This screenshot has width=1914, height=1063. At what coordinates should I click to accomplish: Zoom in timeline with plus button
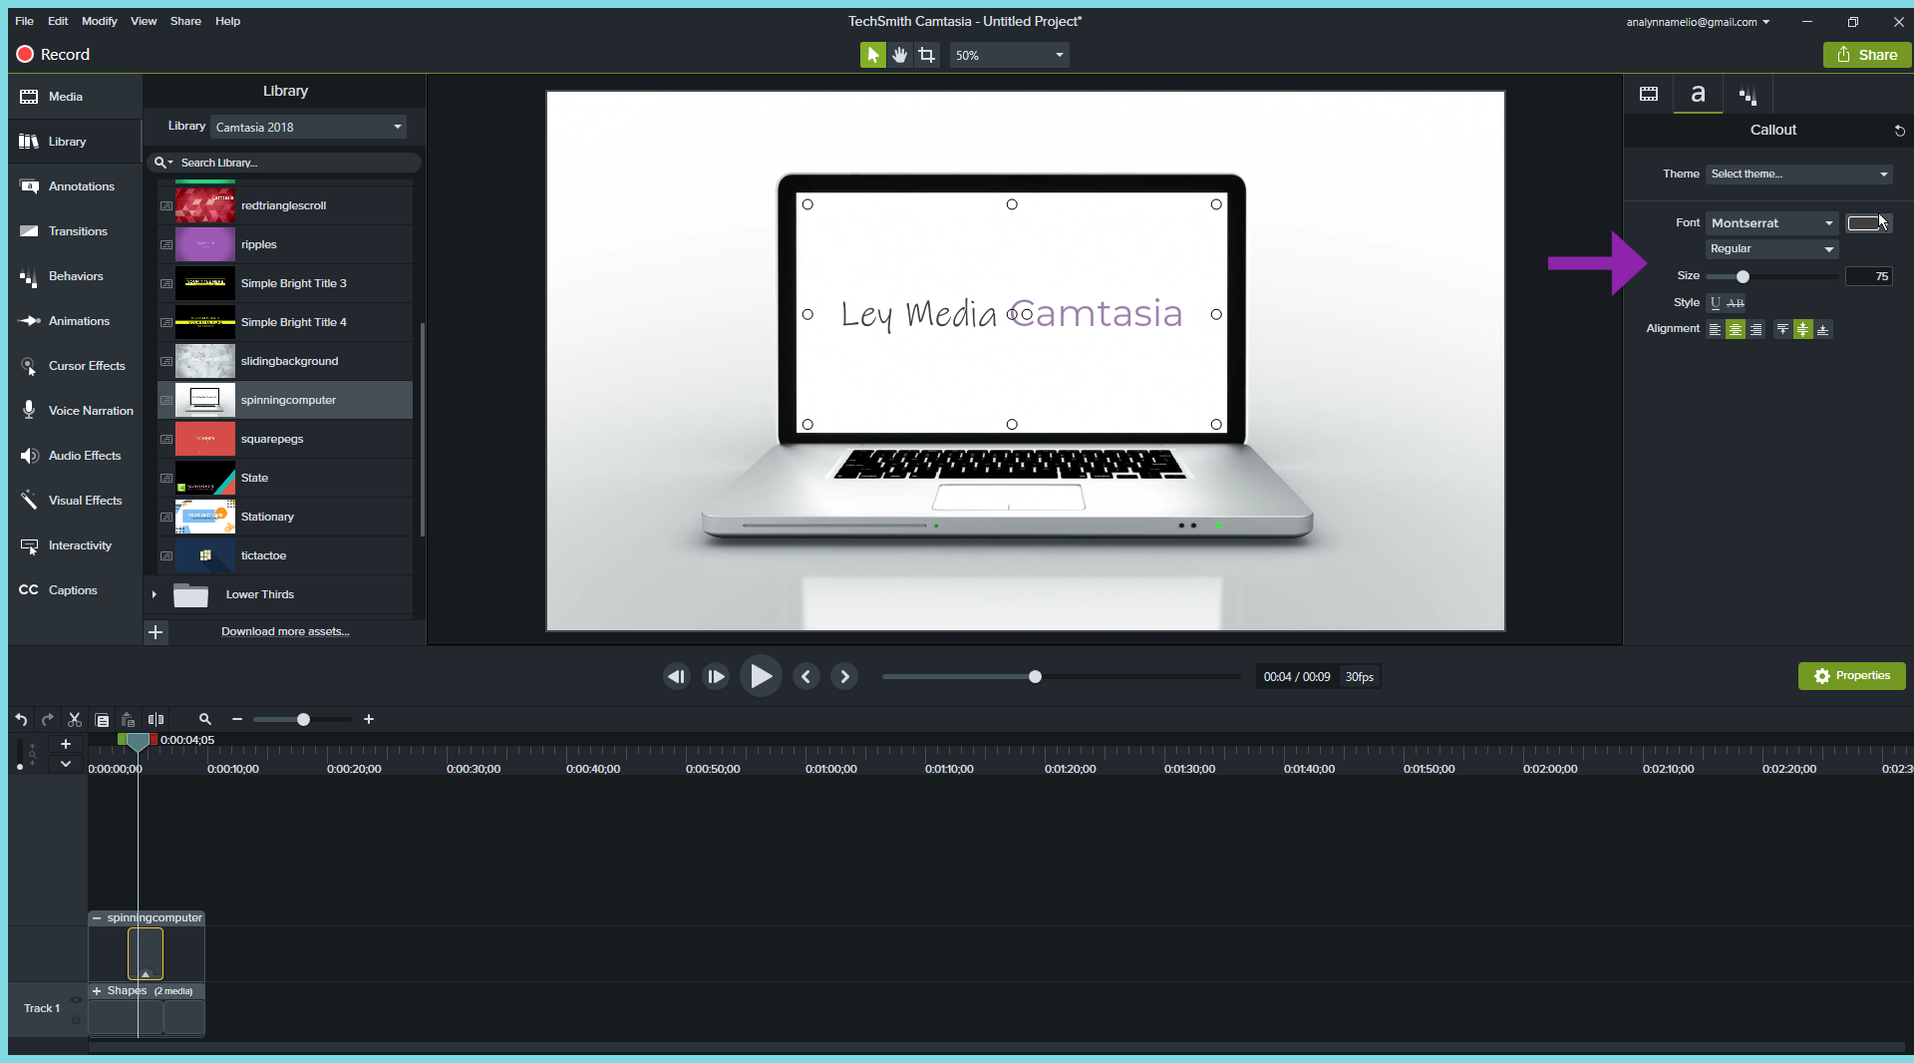(369, 719)
